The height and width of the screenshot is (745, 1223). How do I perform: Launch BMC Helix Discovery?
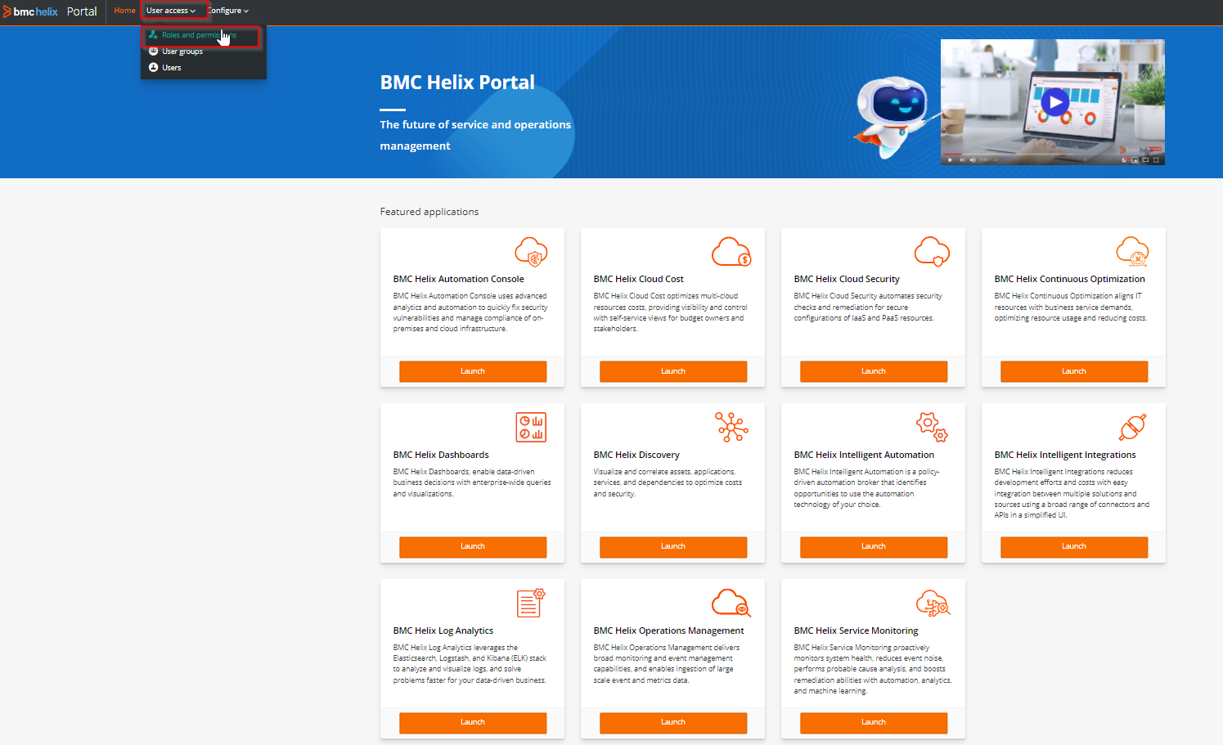(x=673, y=547)
